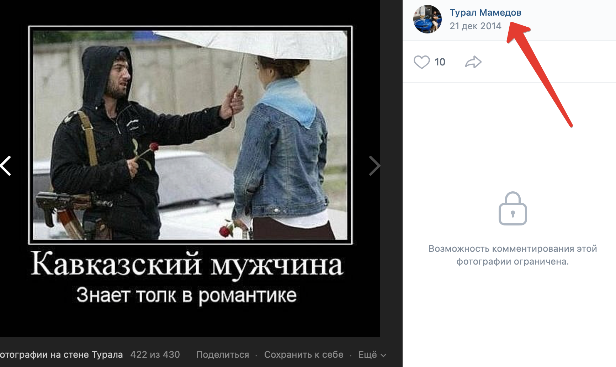This screenshot has width=616, height=367.
Task: Open the Турал Мамедов profile link
Action: click(x=485, y=12)
